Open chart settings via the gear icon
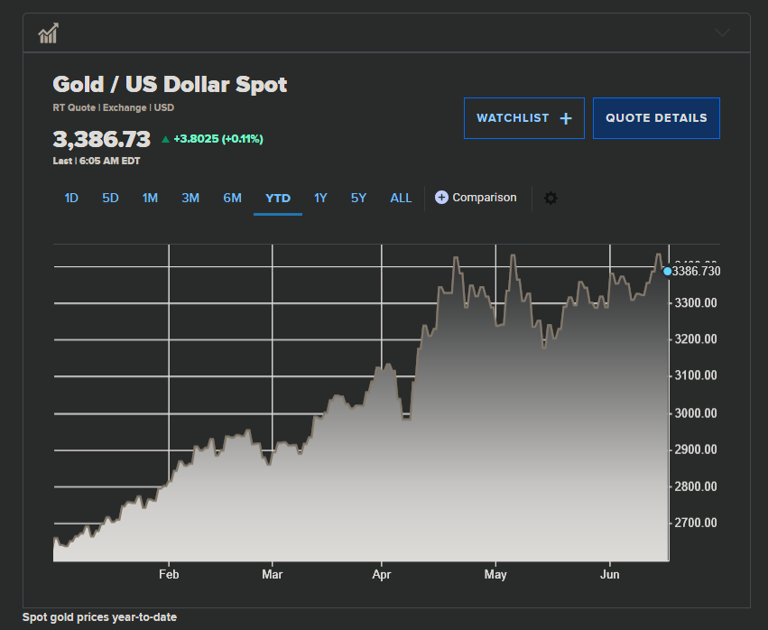 tap(551, 198)
